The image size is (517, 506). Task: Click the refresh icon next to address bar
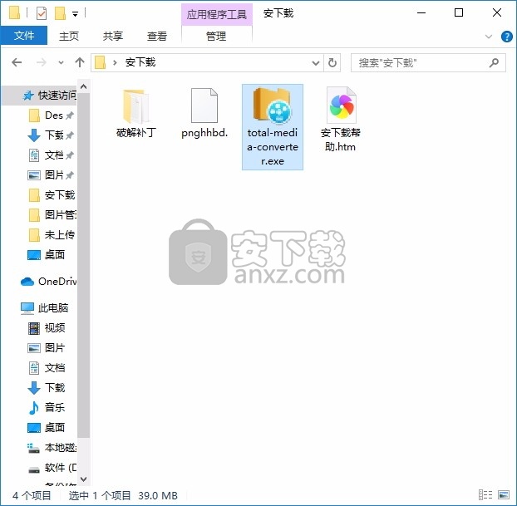click(332, 62)
